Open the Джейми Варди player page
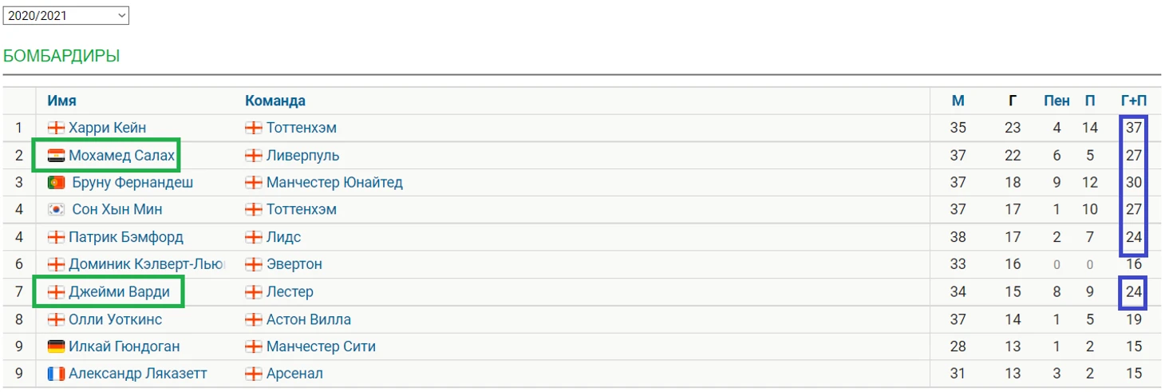 click(119, 292)
